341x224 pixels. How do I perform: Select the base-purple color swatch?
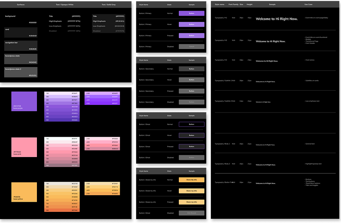(24, 101)
